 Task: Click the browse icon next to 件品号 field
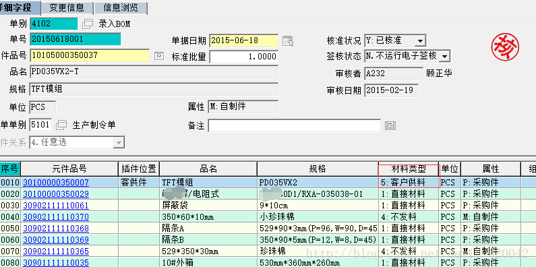point(159,56)
